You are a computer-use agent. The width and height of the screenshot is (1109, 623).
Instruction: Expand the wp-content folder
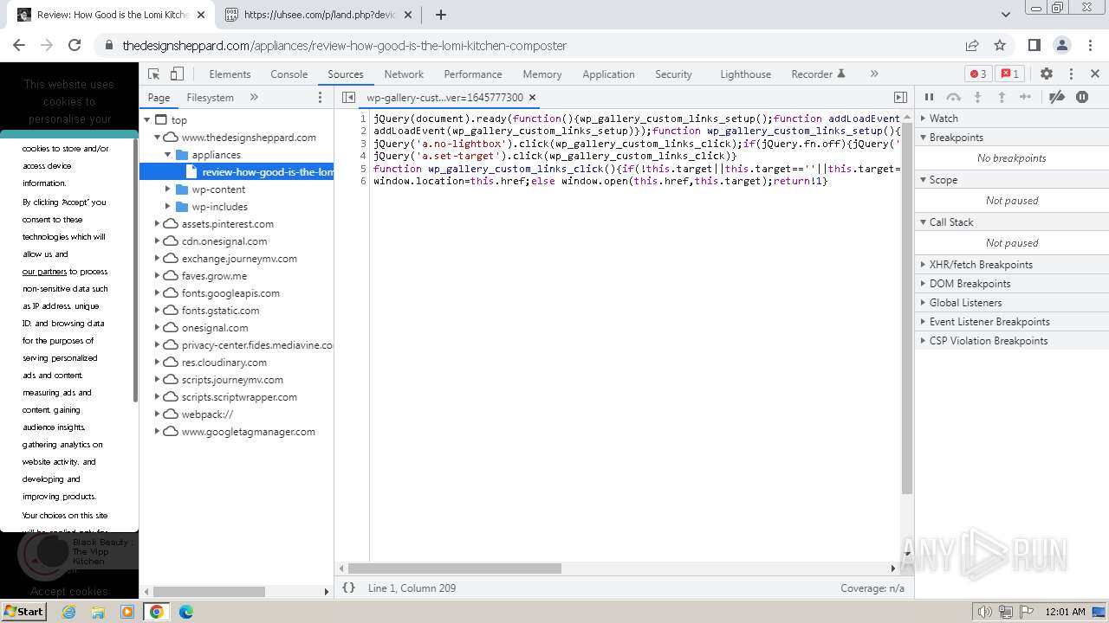pyautogui.click(x=168, y=189)
